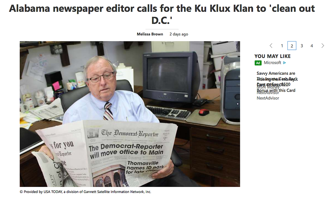331x199 pixels.
Task: Click the YOU MAY LIKE heading
Action: (272, 56)
